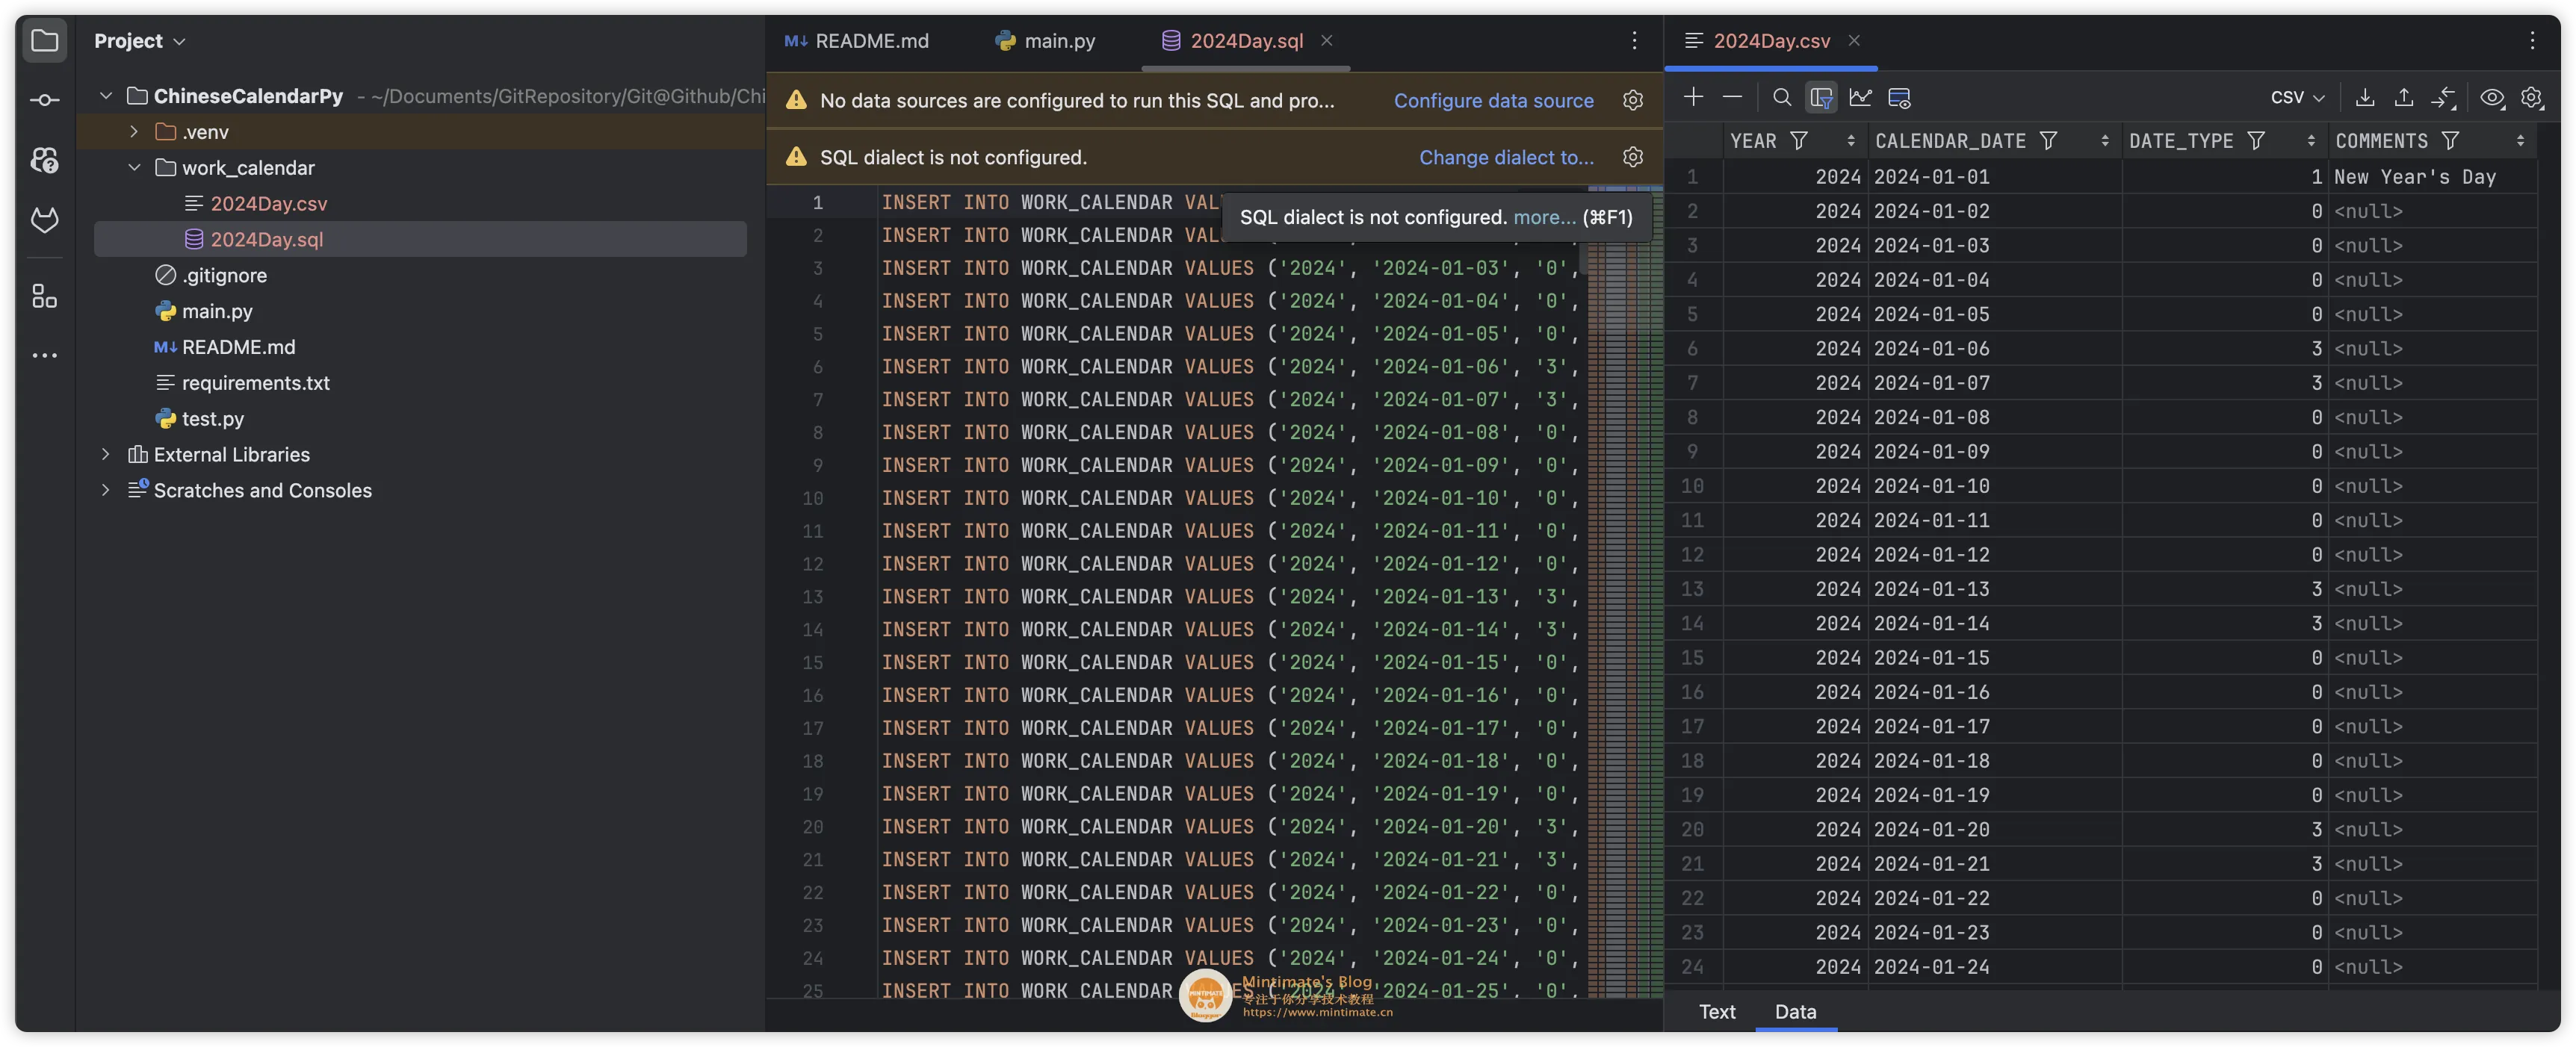Click the upload/import data icon
The height and width of the screenshot is (1047, 2576).
coord(2404,97)
